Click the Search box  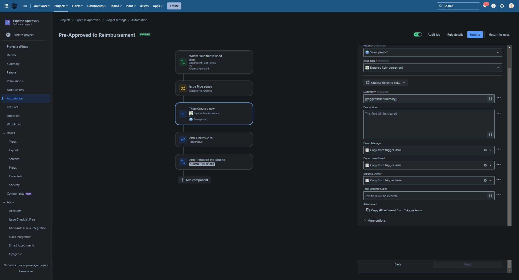[458, 6]
